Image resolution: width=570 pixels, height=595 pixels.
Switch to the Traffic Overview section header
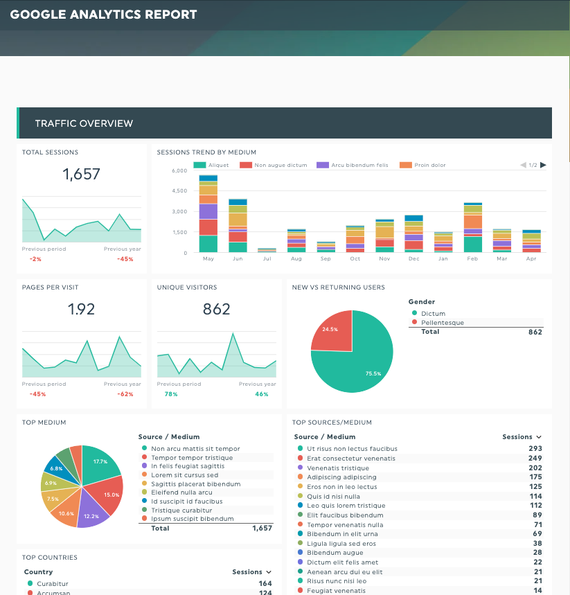tap(83, 123)
